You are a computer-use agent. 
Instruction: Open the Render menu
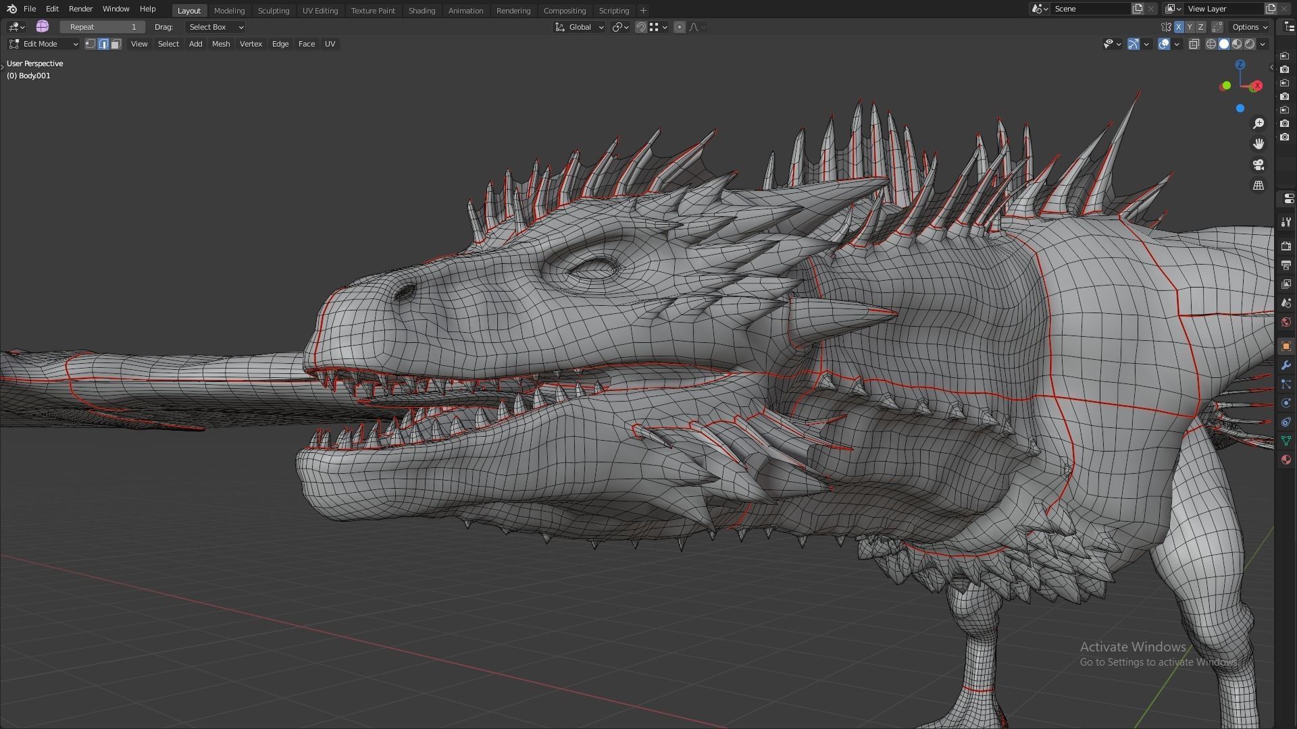click(x=80, y=9)
